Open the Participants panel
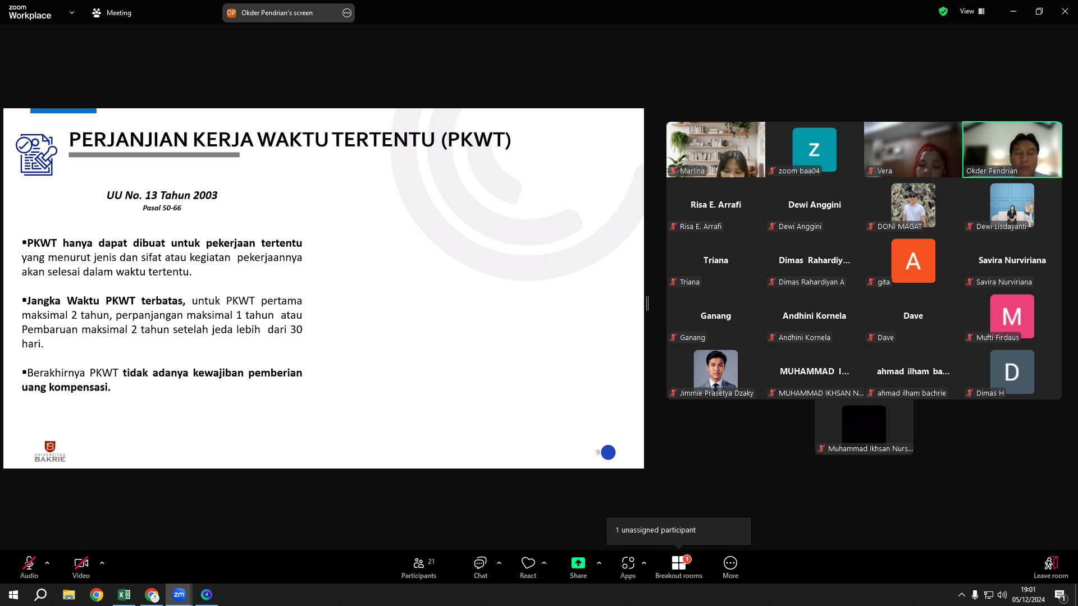Screen dimensions: 1078x606 coord(419,567)
